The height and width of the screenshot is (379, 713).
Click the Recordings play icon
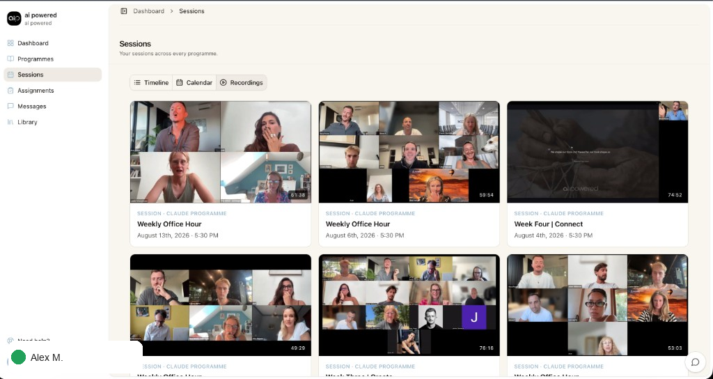[x=224, y=82]
